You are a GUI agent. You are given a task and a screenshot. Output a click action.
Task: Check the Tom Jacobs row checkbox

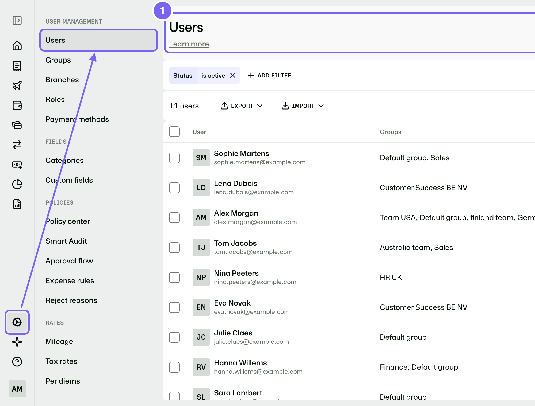coord(174,248)
